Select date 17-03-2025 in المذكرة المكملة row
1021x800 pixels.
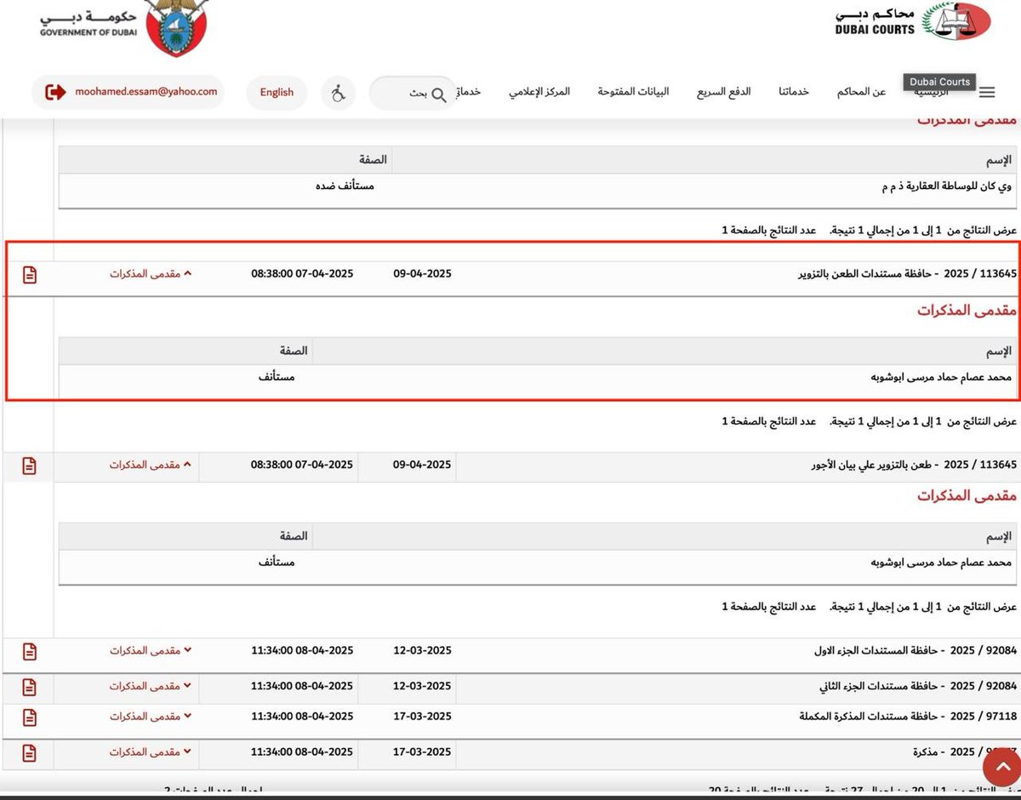(x=422, y=717)
